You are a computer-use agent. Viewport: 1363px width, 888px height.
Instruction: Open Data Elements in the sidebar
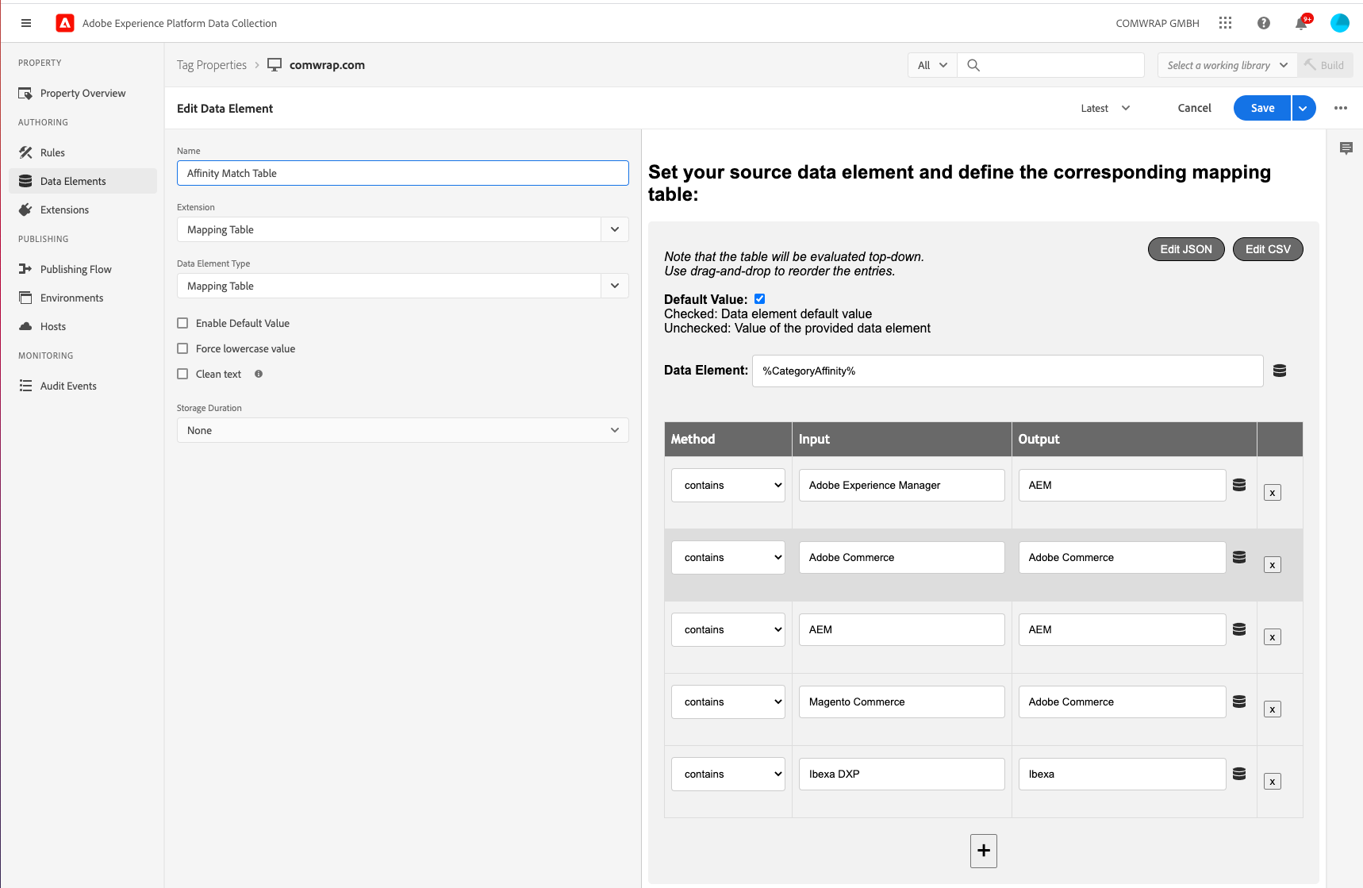[83, 181]
